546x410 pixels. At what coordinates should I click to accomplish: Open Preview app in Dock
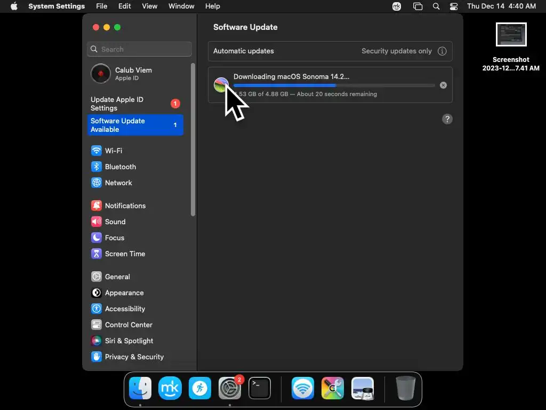click(x=363, y=388)
